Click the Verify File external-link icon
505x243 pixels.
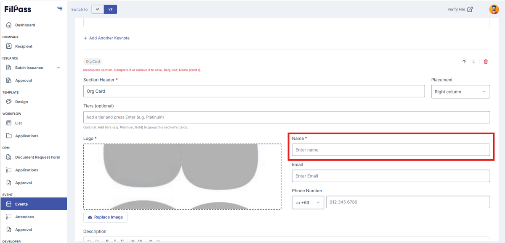(x=470, y=9)
